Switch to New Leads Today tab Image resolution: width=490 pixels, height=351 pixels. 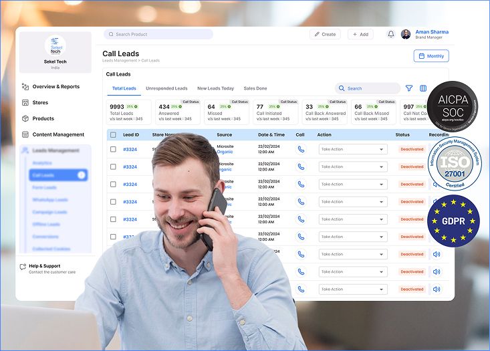point(216,88)
